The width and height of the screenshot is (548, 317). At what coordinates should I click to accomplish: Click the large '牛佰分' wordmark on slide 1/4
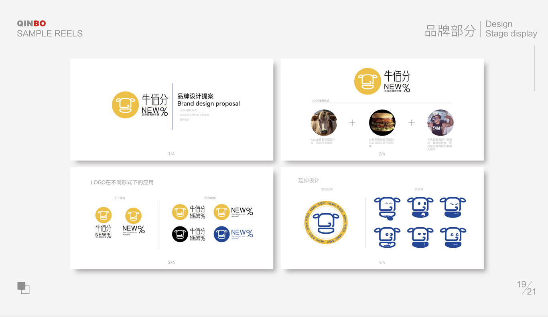155,99
